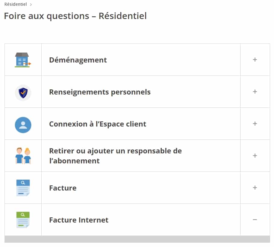
Task: Select the Déménagement heading
Action: point(78,60)
